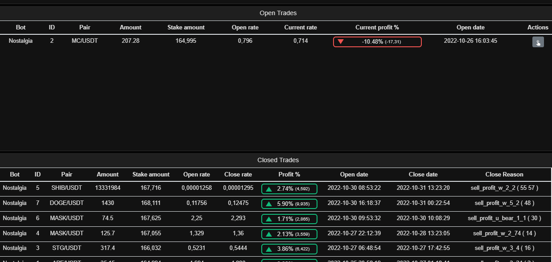Screen dimensions: 552x262
Task: Click the -10.48% current profit badge
Action: coord(377,42)
